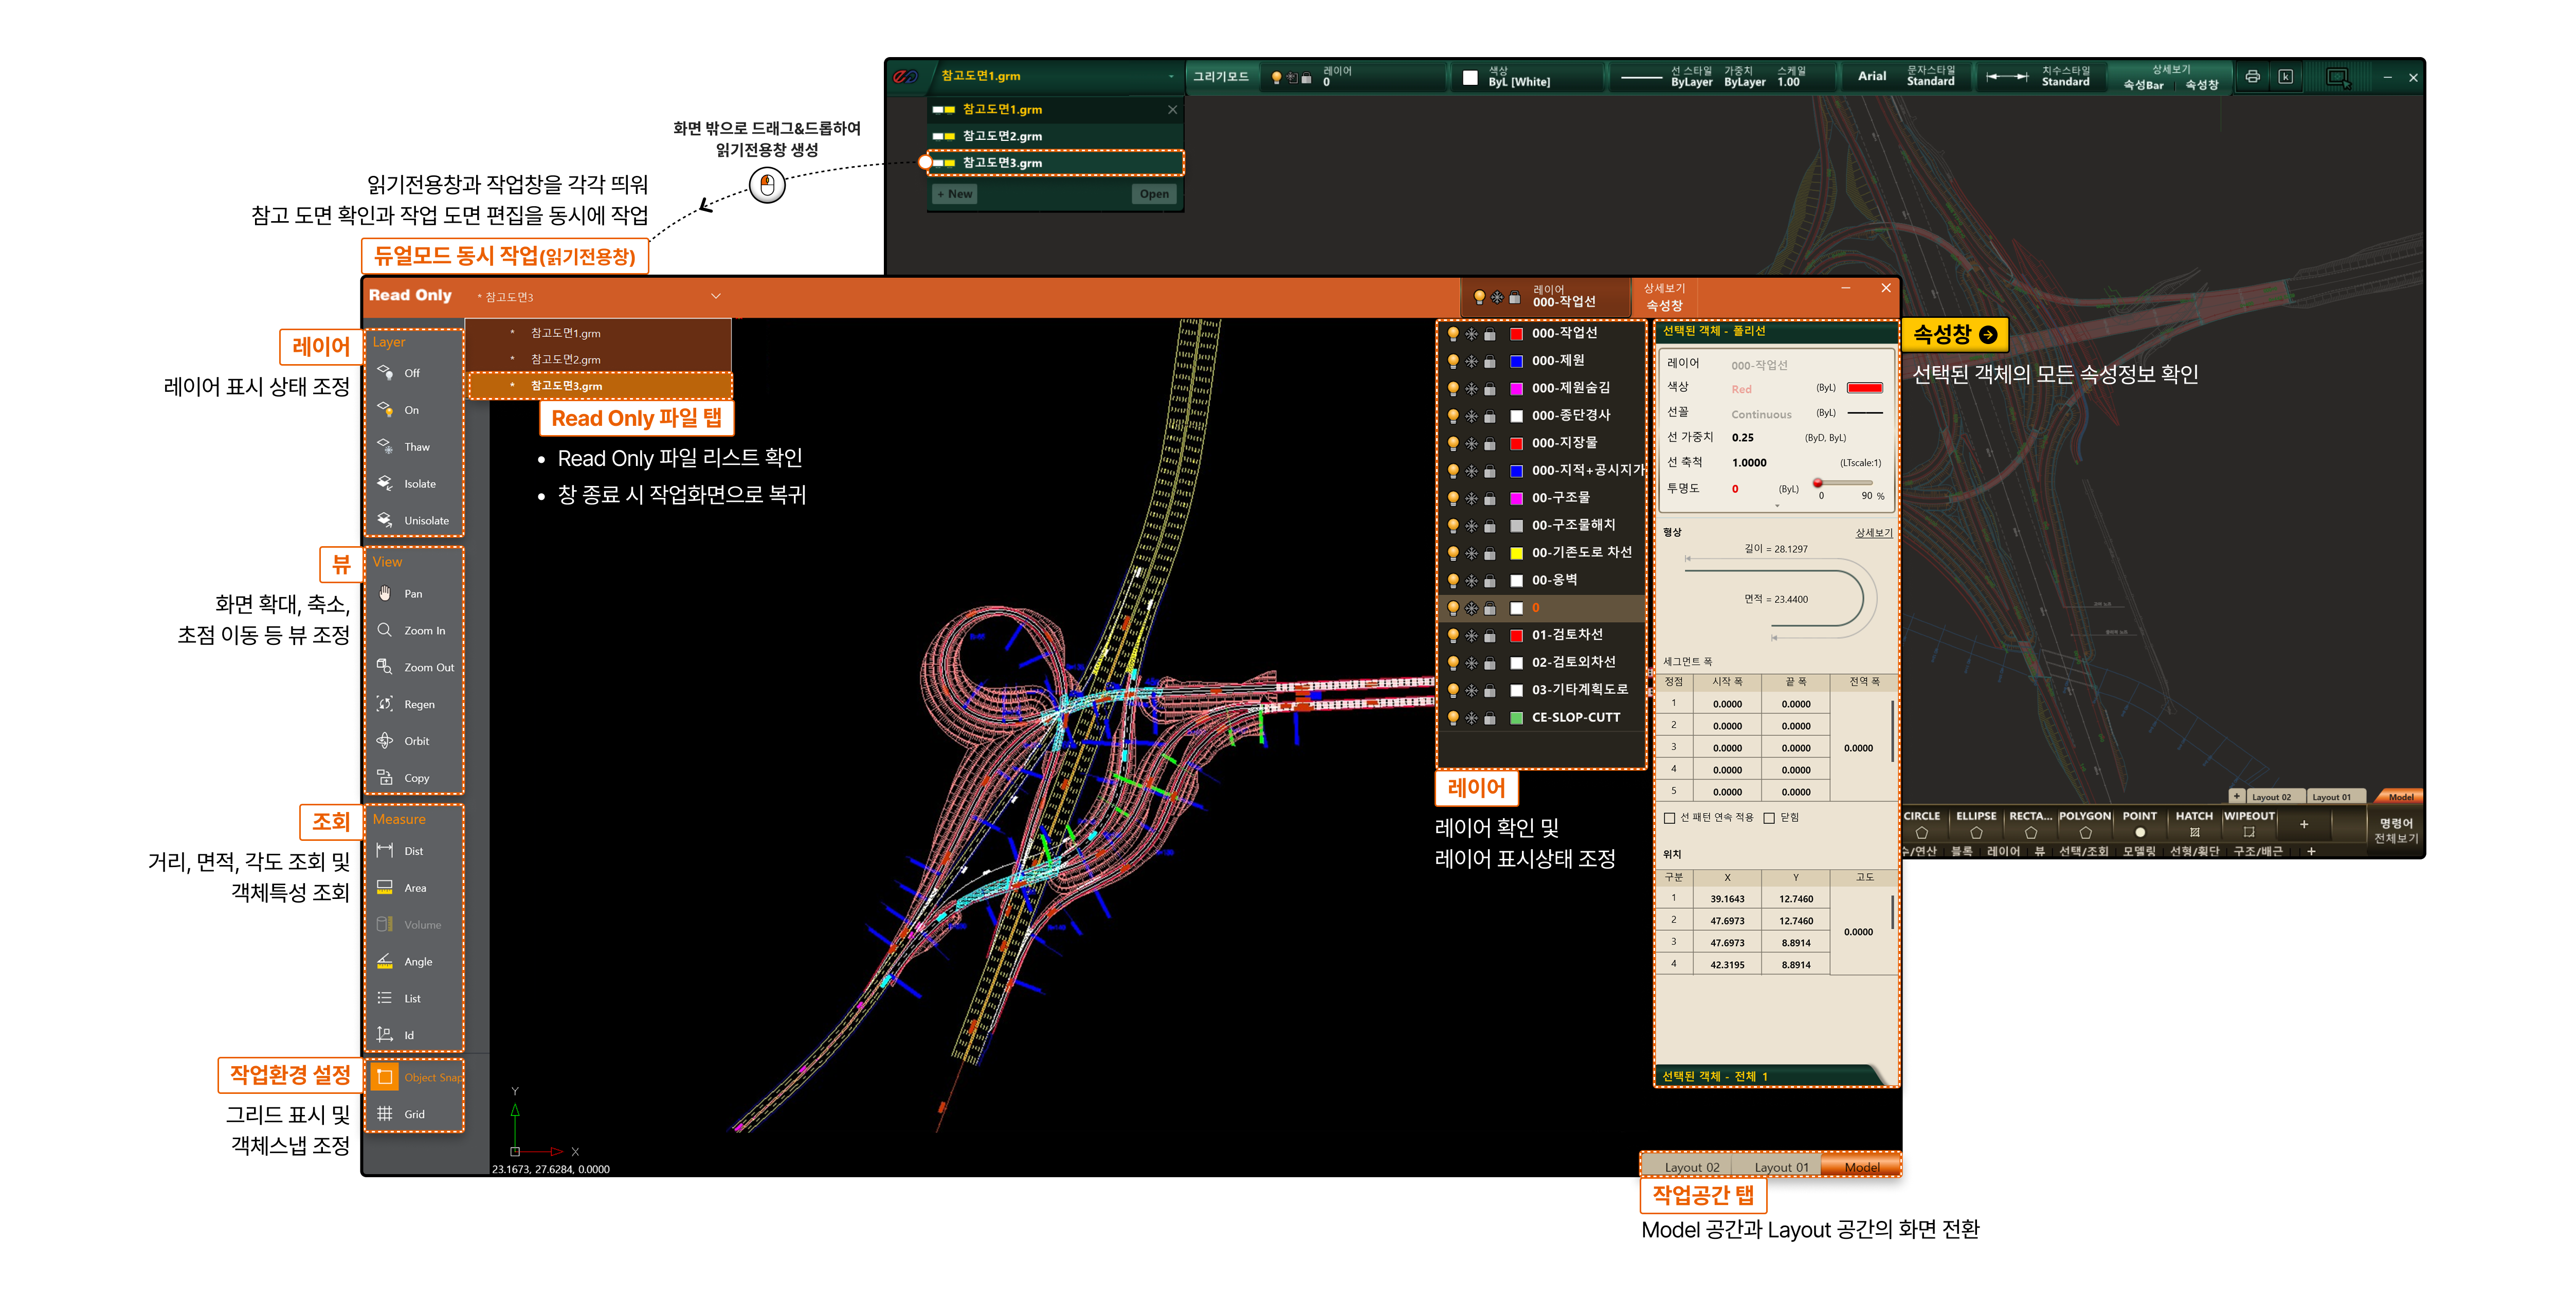Screen dimensions: 2576x1296
Task: Check the 선 패턴 연속 적용 checkbox
Action: [x=1669, y=818]
